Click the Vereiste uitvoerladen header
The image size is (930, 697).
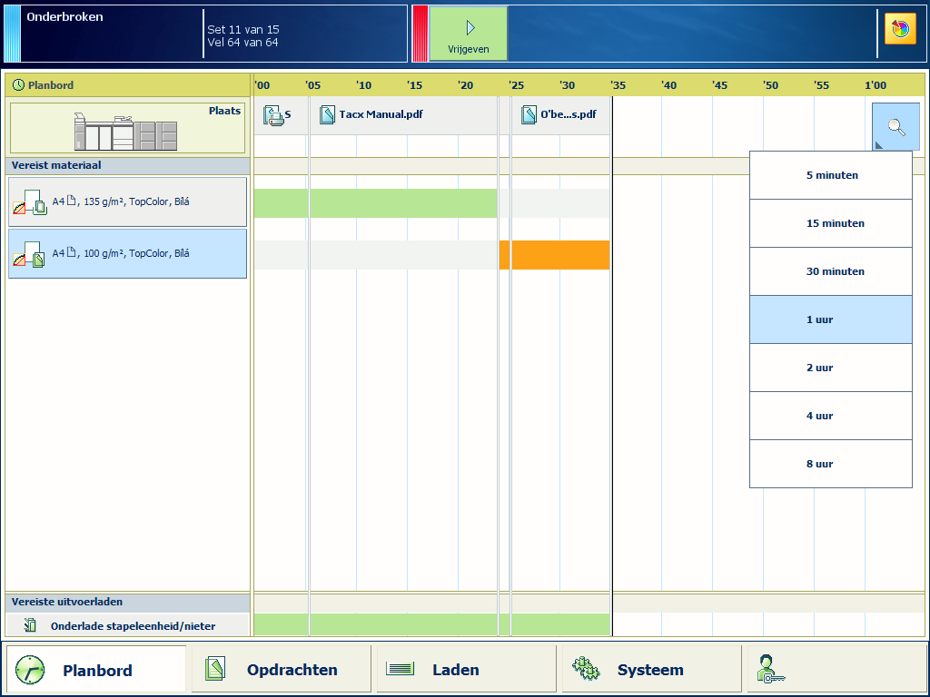[127, 603]
